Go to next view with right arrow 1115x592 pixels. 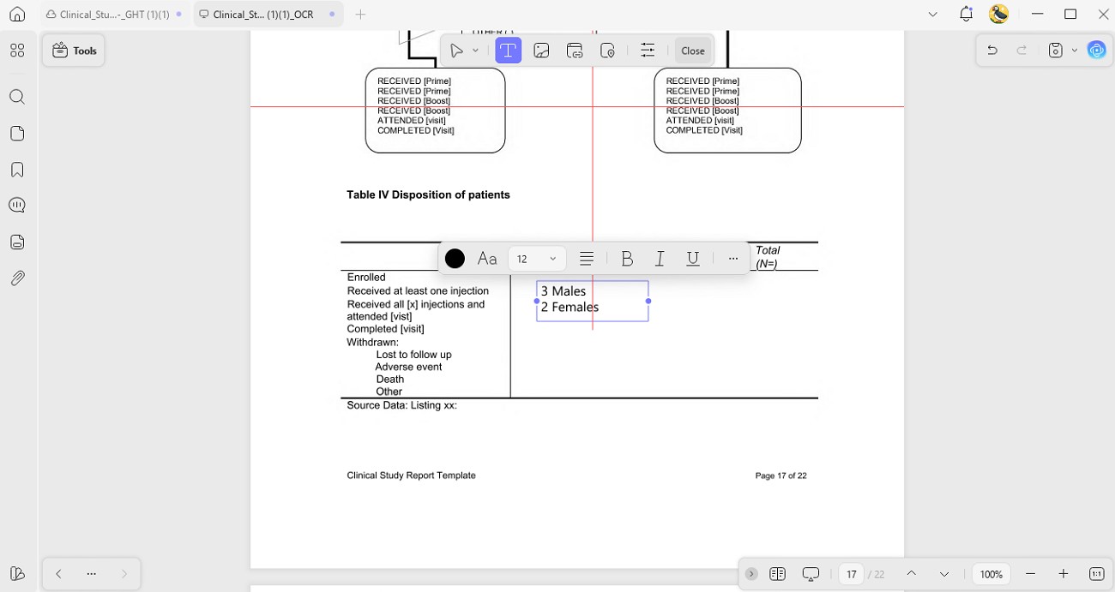point(124,574)
